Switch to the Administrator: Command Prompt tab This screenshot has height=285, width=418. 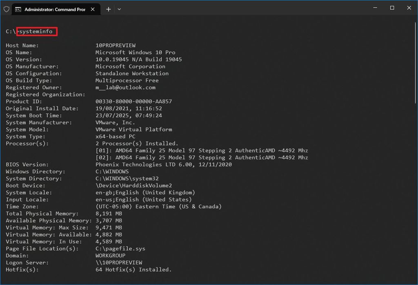tap(55, 9)
